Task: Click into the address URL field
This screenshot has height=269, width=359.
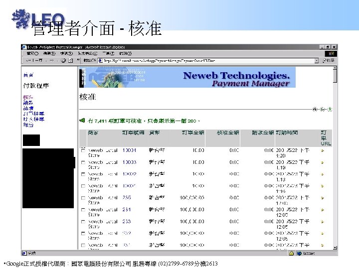Action: point(208,61)
